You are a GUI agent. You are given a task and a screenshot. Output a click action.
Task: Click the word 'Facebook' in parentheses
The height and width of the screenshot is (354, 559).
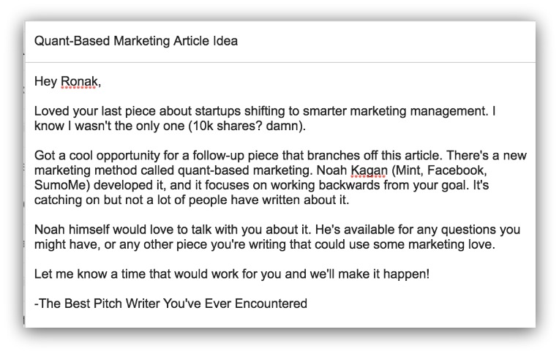click(457, 170)
